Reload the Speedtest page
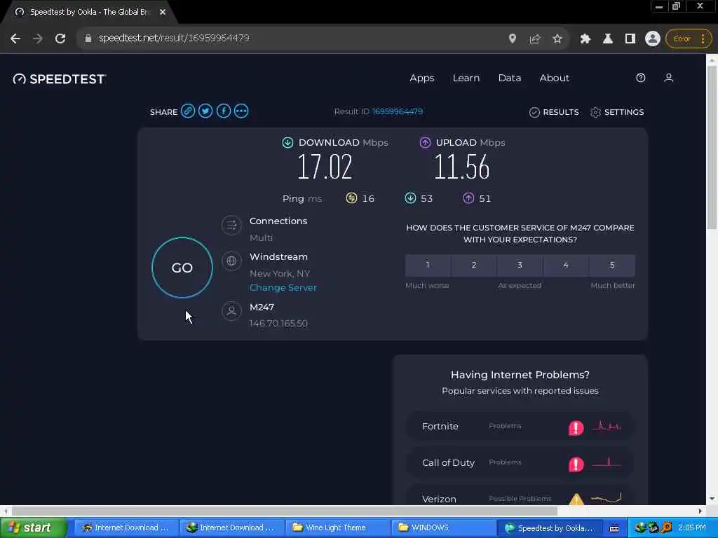Screen dimensions: 718x538 [x=60, y=39]
